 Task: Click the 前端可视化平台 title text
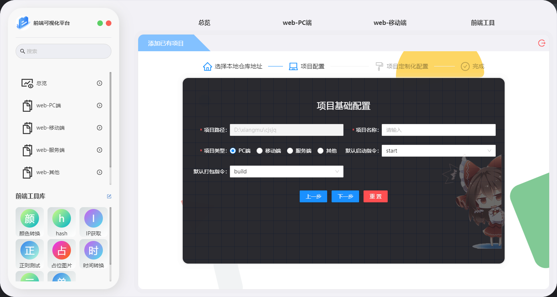coord(52,23)
